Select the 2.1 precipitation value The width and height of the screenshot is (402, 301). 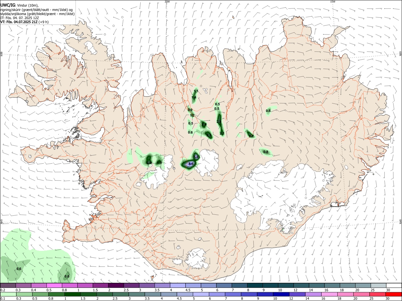click(222, 134)
